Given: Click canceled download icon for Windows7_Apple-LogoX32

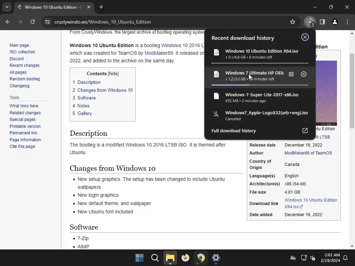Looking at the screenshot, I should click(216, 114).
